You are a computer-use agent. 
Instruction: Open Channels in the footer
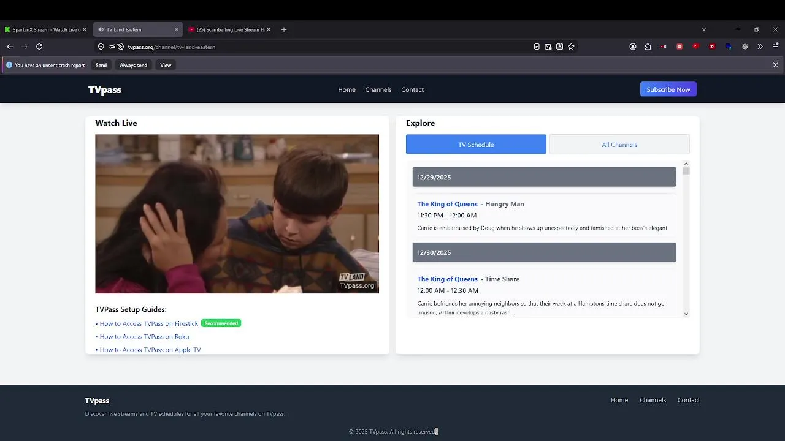(653, 400)
